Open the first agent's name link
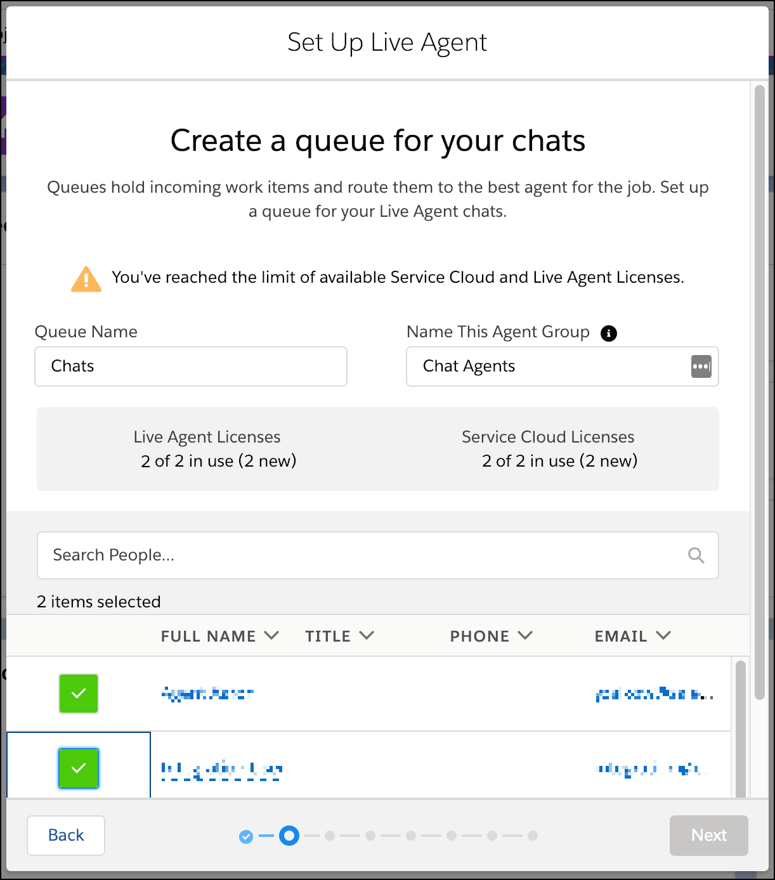Viewport: 775px width, 880px height. point(207,694)
